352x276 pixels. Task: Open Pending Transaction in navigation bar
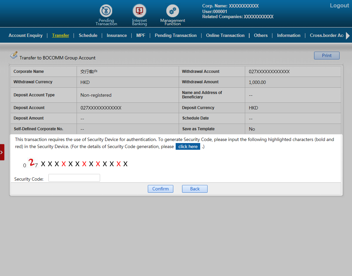click(x=176, y=36)
